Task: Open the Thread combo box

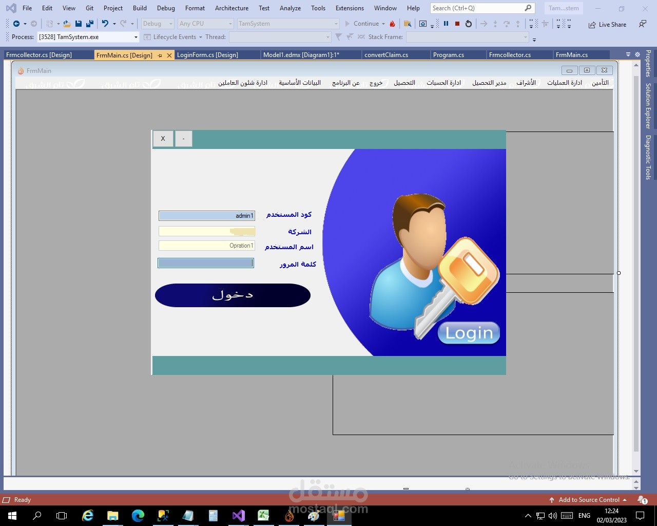Action: point(280,37)
